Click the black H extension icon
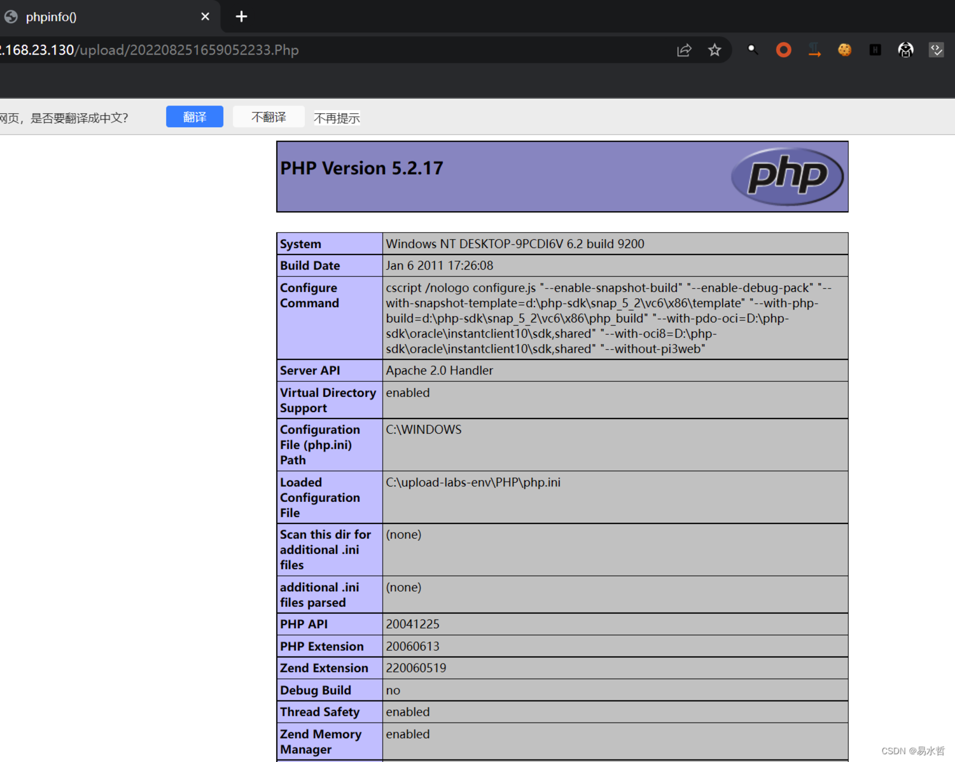955x762 pixels. tap(875, 50)
